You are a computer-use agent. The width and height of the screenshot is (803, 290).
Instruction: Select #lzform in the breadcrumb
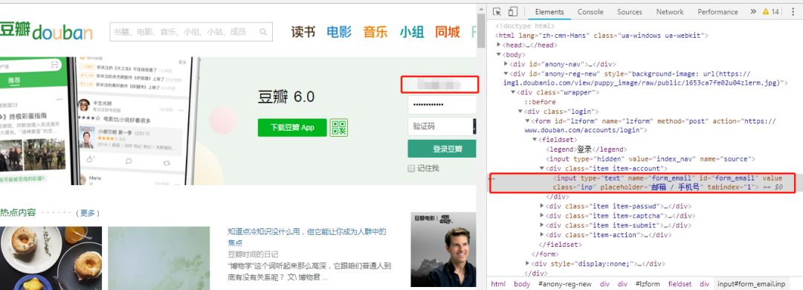pyautogui.click(x=648, y=284)
